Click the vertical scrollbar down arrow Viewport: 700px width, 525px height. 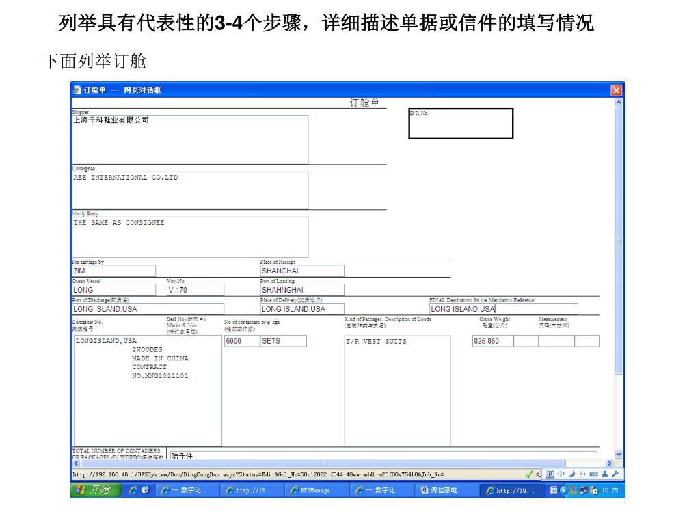pos(618,454)
